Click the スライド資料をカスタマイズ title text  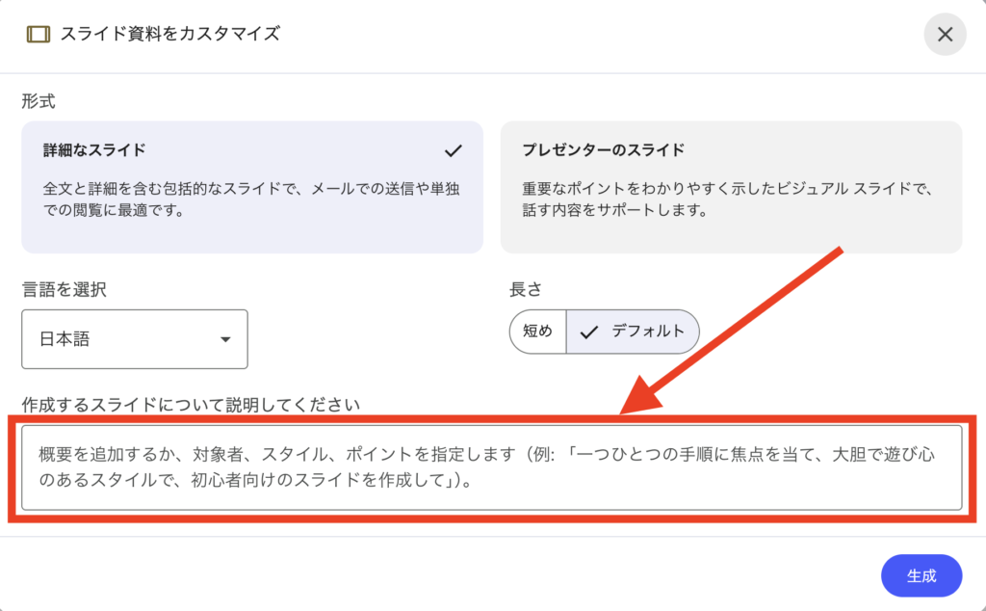coord(169,34)
